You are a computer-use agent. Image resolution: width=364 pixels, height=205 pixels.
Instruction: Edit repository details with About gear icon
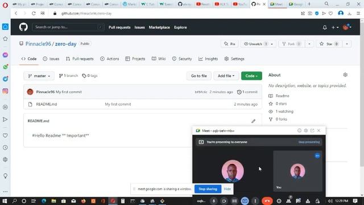[x=345, y=75]
